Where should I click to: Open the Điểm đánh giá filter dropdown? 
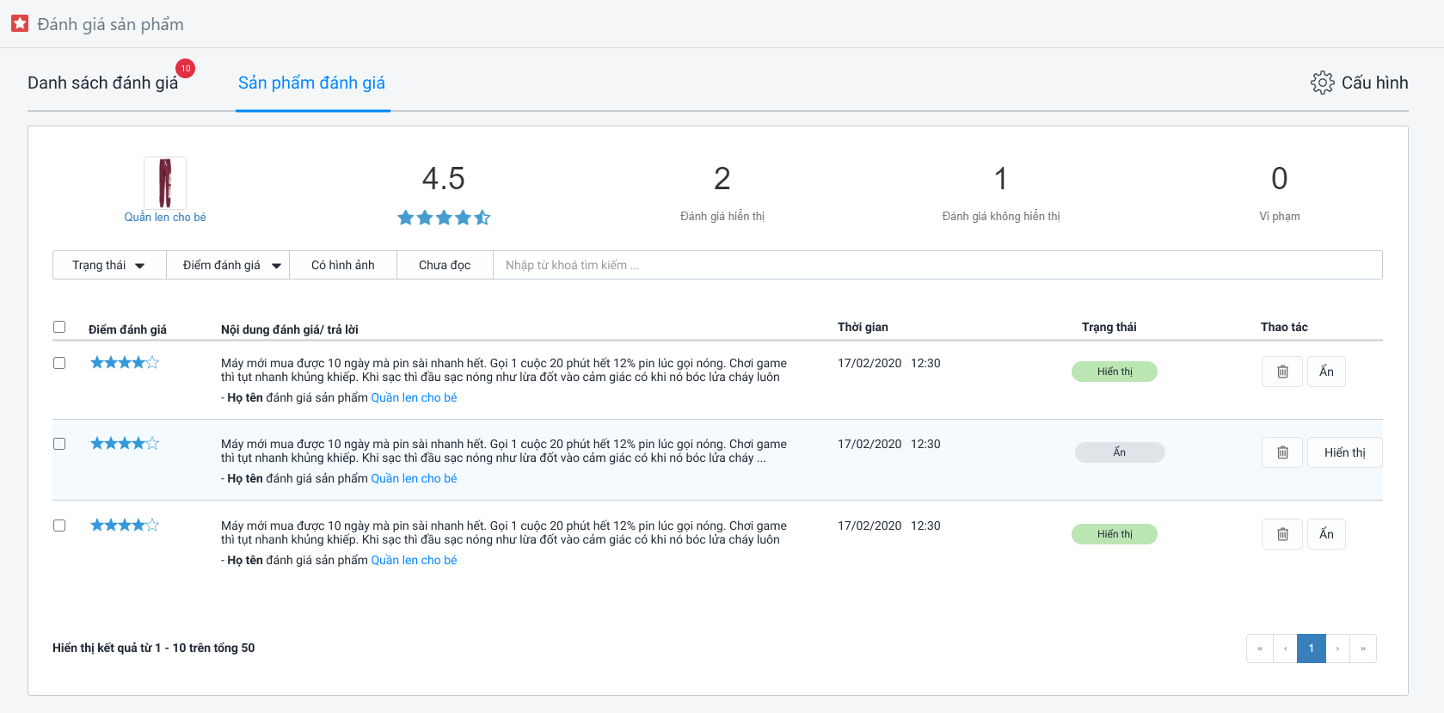pyautogui.click(x=231, y=265)
